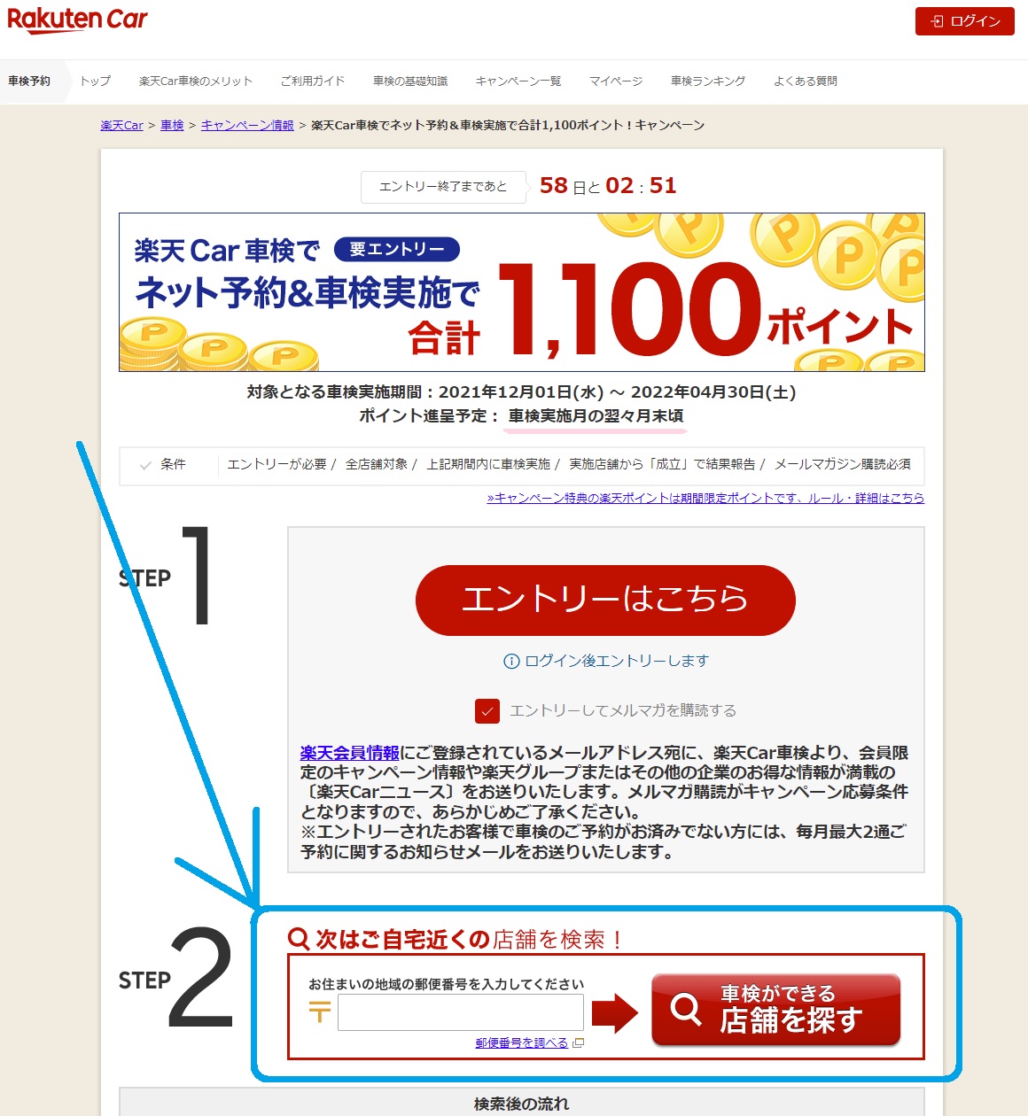Open the 車検の基礎知識 menu item

[x=410, y=81]
